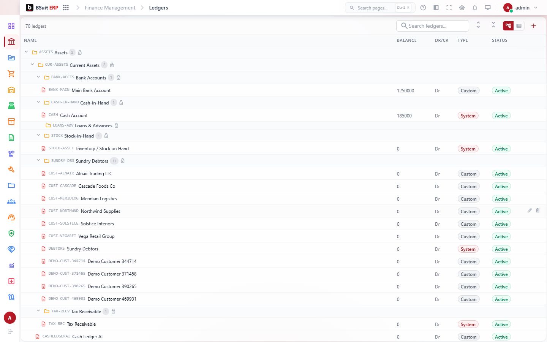Open the dashboard grid icon in sidebar
547x342 pixels.
(x=11, y=26)
